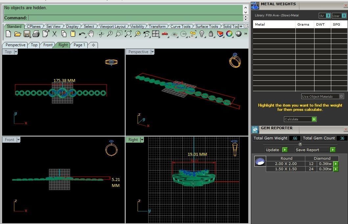Switch to the Front viewport tab
This screenshot has width=348, height=224.
[48, 45]
